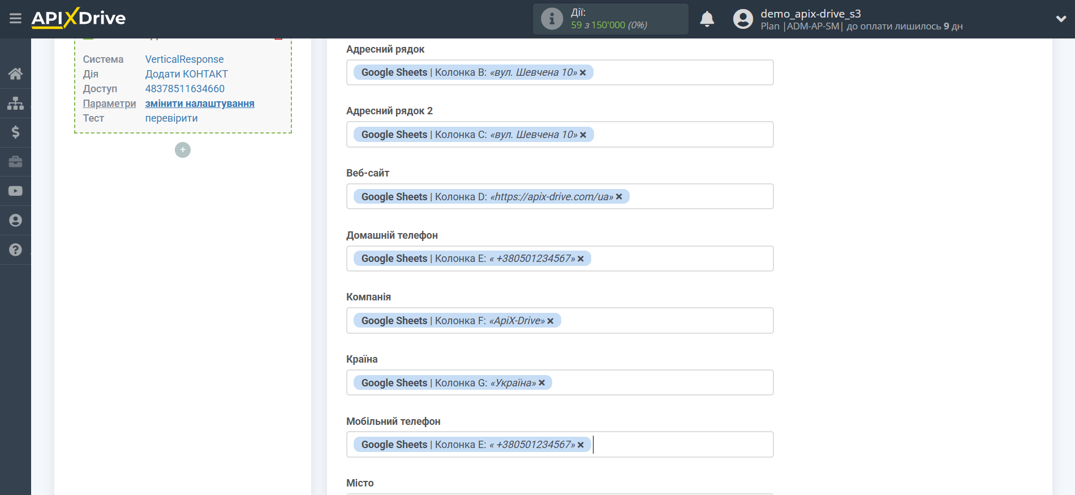
Task: Remove Колонка G tag from Країна
Action: [x=541, y=383]
